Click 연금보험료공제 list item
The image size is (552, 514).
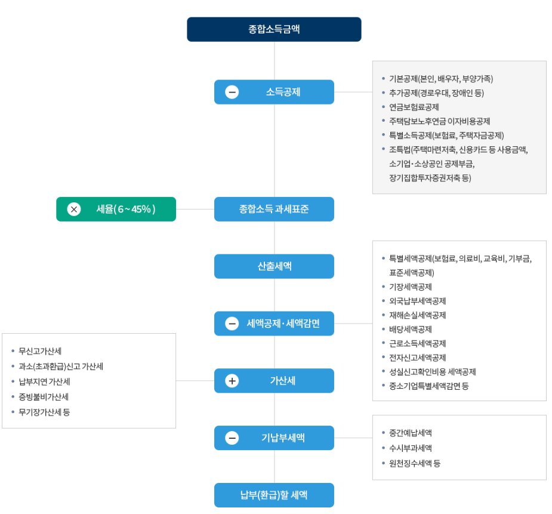(414, 107)
